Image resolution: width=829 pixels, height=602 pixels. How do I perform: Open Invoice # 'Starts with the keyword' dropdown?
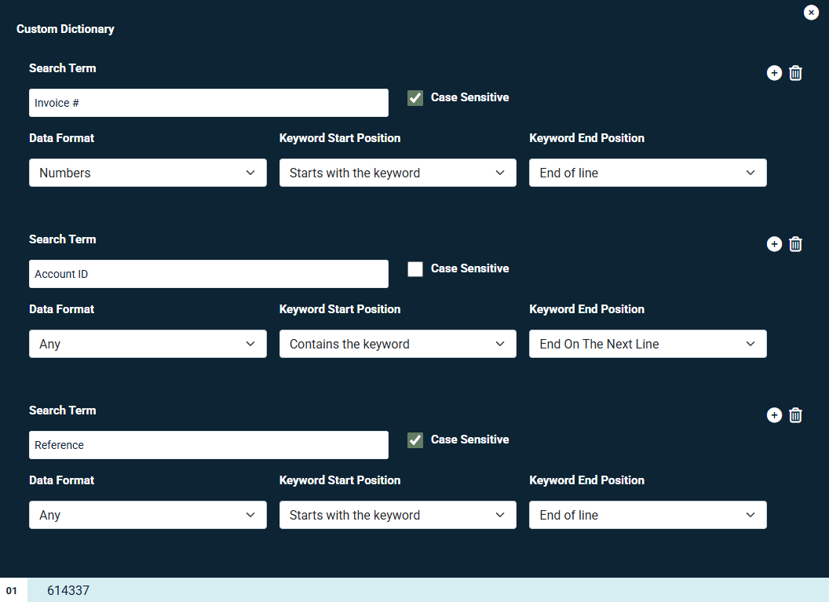click(x=397, y=173)
